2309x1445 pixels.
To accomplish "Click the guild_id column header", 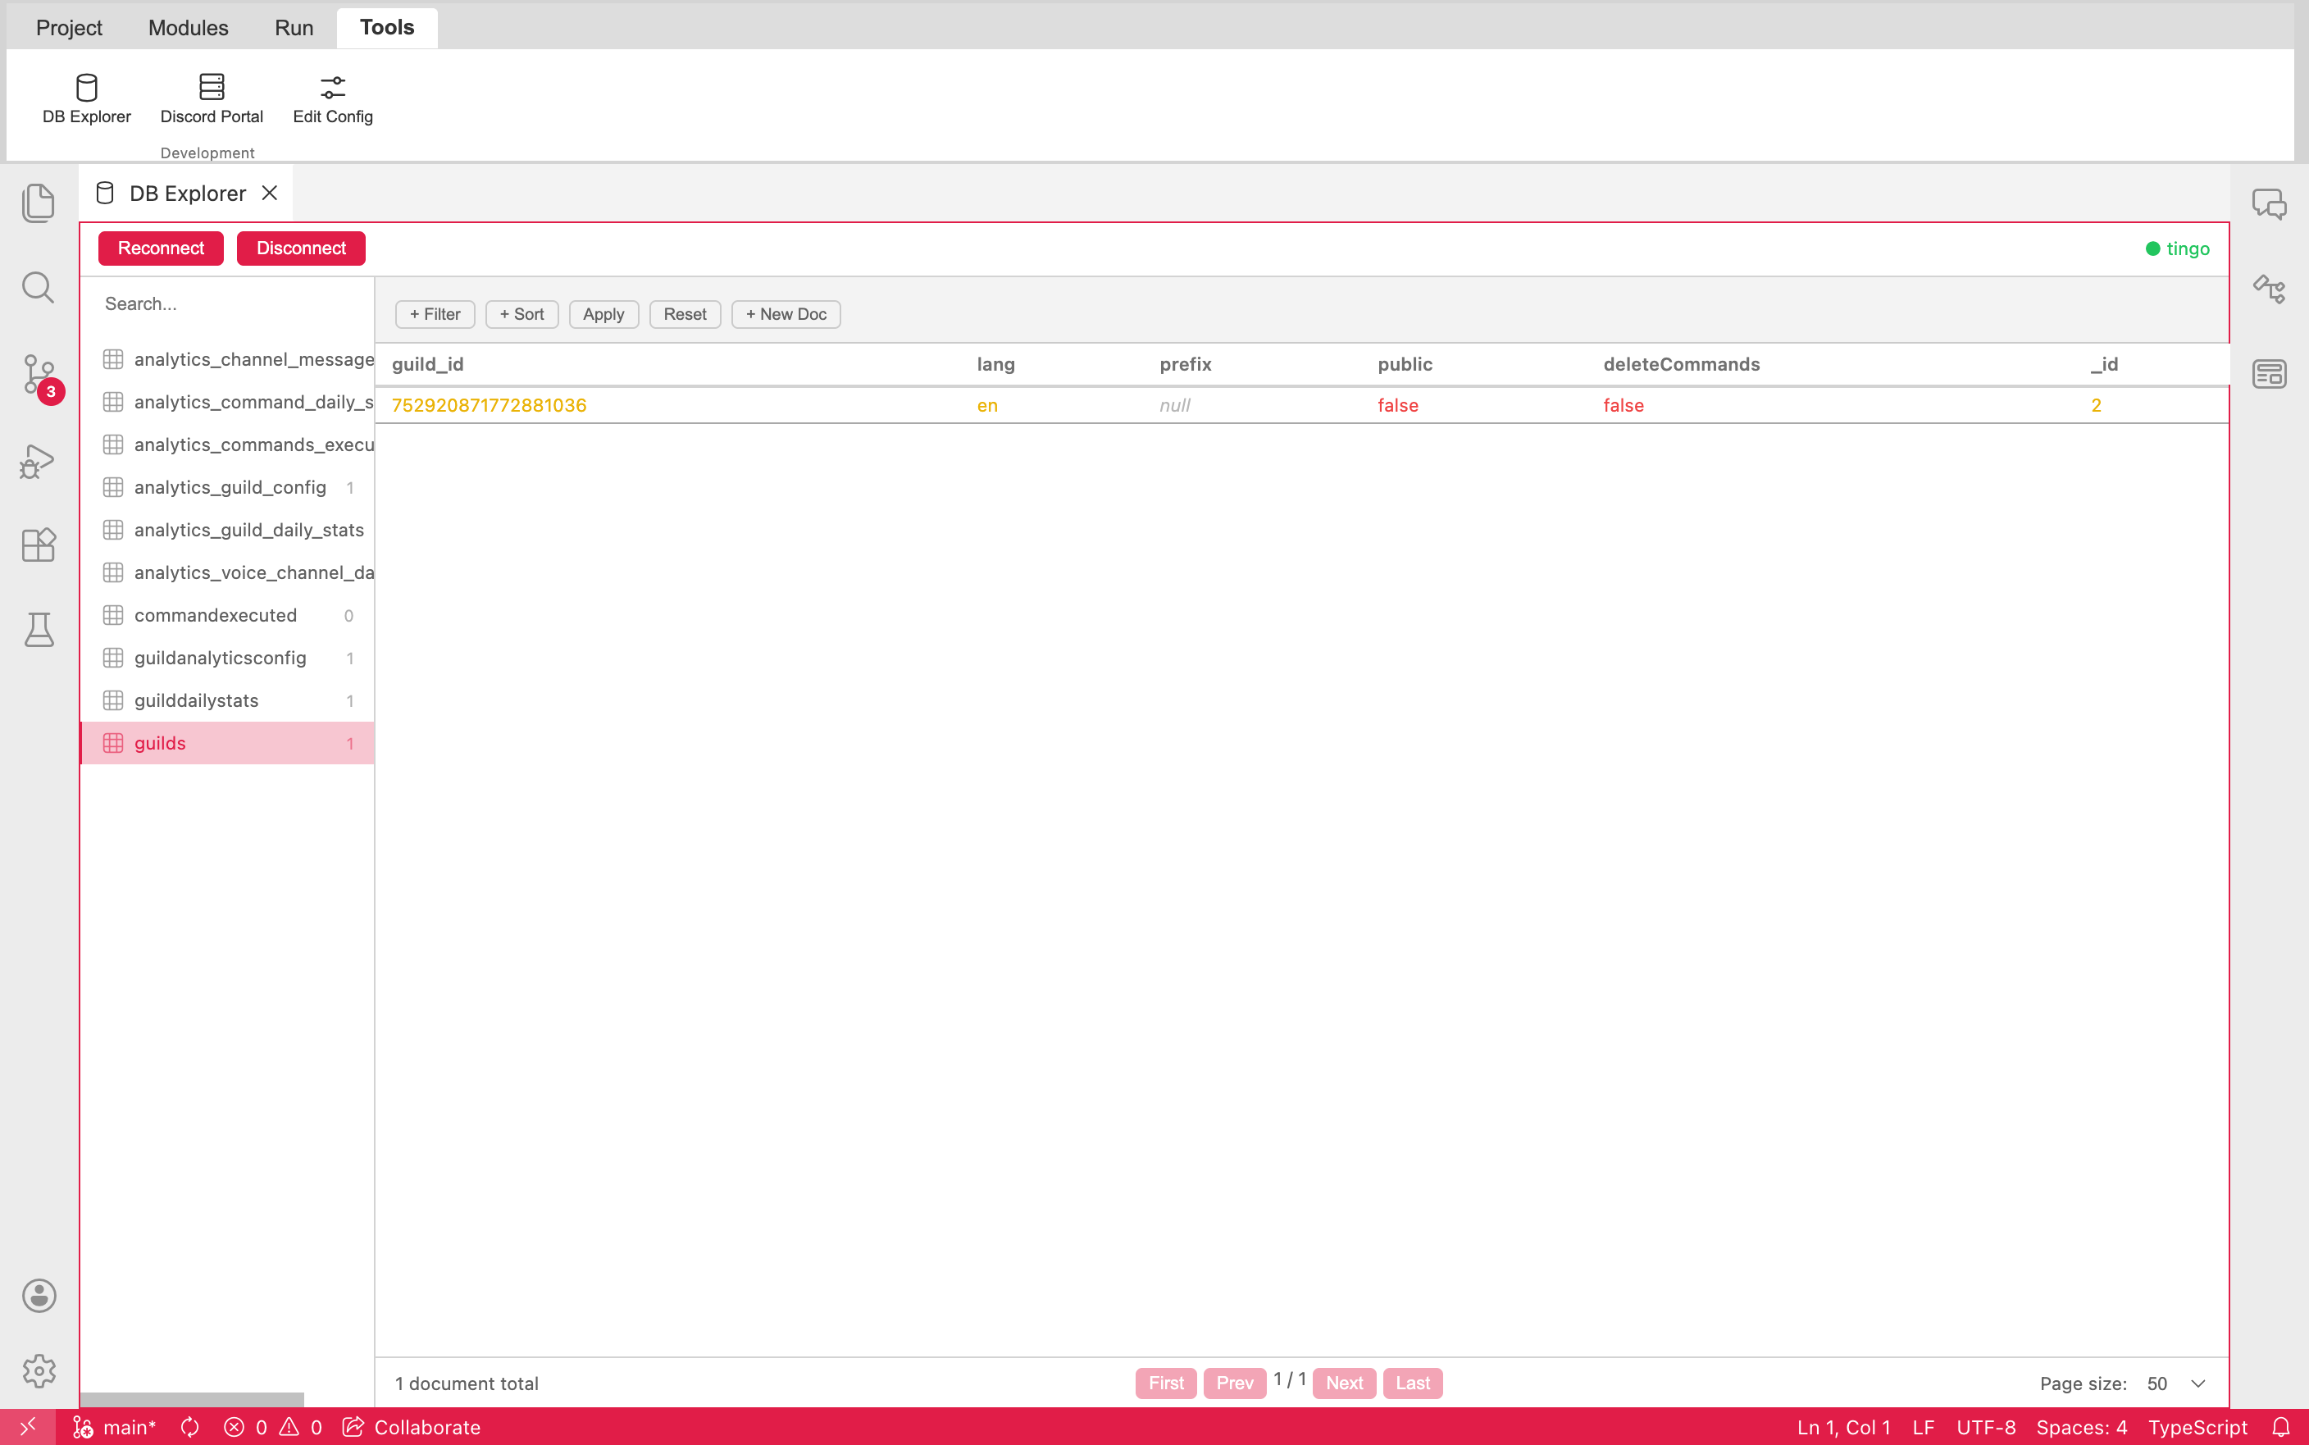I will click(x=427, y=364).
